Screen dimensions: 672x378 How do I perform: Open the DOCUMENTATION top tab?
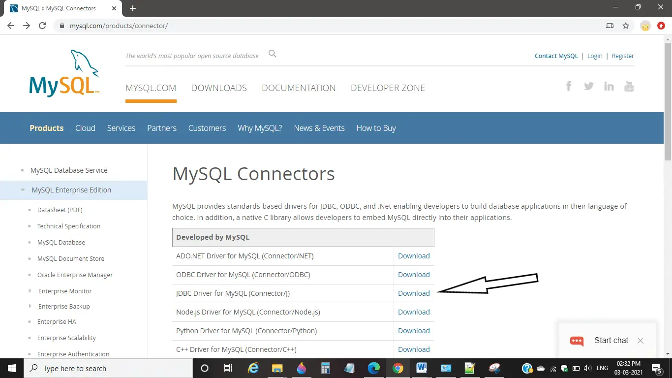(x=299, y=88)
